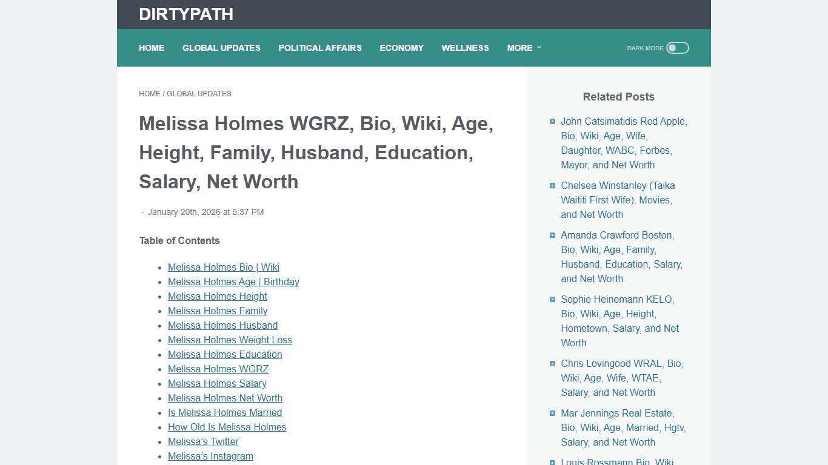Click the square icon beside John Catsimatidis post

pyautogui.click(x=552, y=121)
